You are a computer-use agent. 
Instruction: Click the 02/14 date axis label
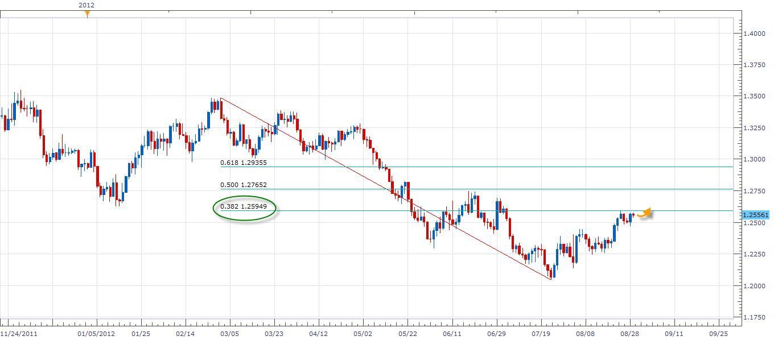point(185,334)
